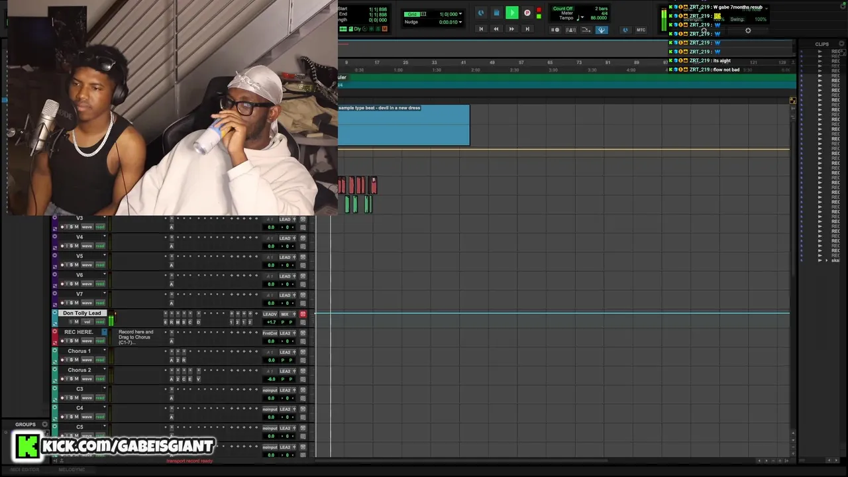
Task: Solo the Chorus 1 track
Action: click(x=71, y=360)
